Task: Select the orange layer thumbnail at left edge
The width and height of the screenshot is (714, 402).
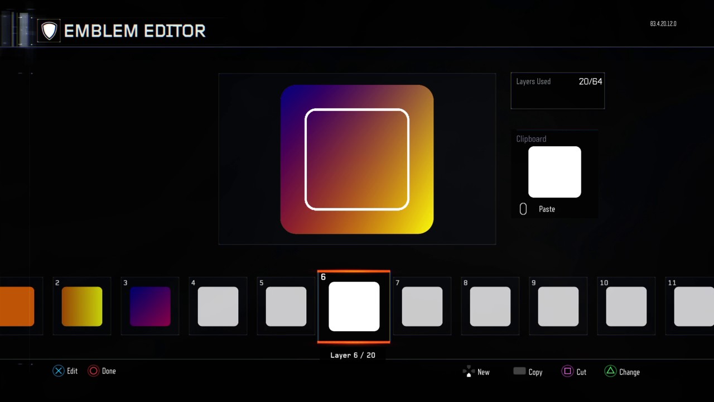Action: point(17,307)
